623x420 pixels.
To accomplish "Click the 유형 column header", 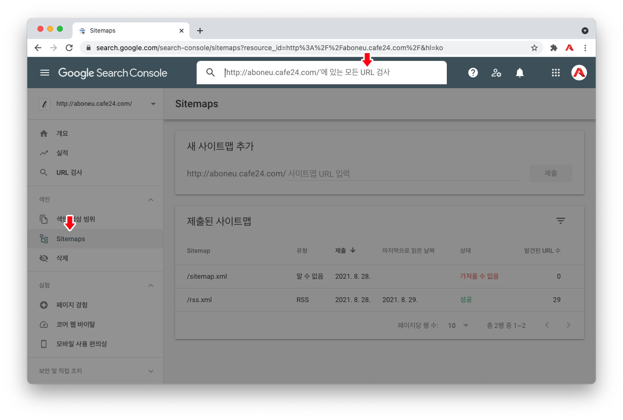I will (302, 250).
